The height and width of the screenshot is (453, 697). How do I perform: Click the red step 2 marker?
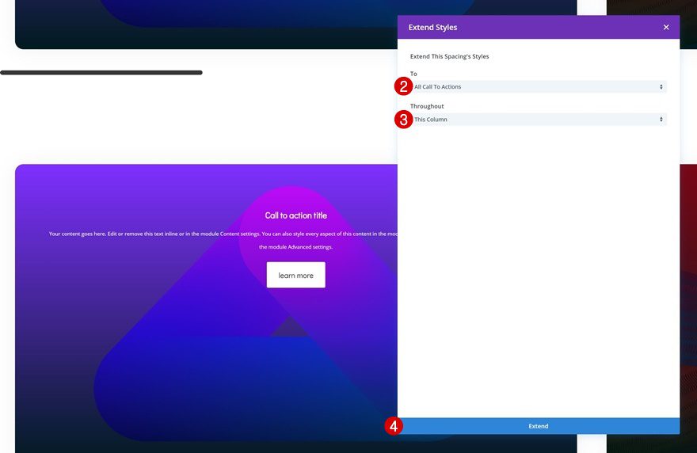click(403, 86)
